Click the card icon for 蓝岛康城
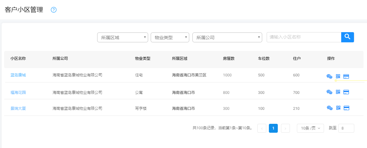Screen dimensions: 367x148 click(346, 76)
